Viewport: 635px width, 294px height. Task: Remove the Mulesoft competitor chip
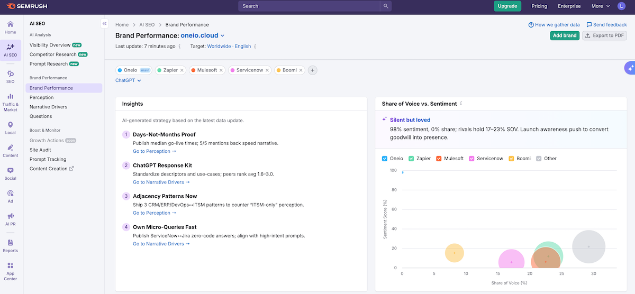(221, 70)
